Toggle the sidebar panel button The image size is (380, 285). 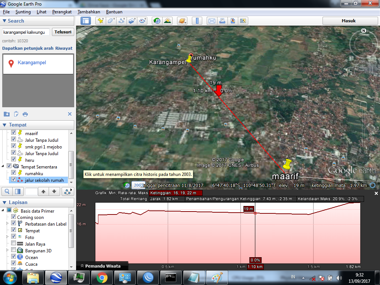pyautogui.click(x=86, y=21)
